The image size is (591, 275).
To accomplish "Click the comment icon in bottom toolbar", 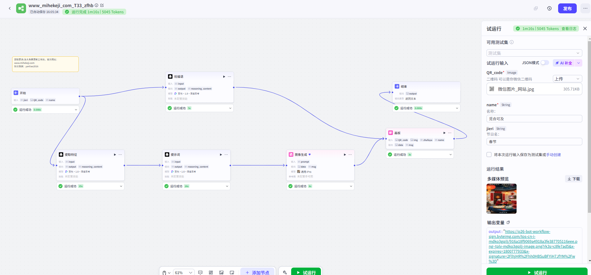I will [x=200, y=272].
